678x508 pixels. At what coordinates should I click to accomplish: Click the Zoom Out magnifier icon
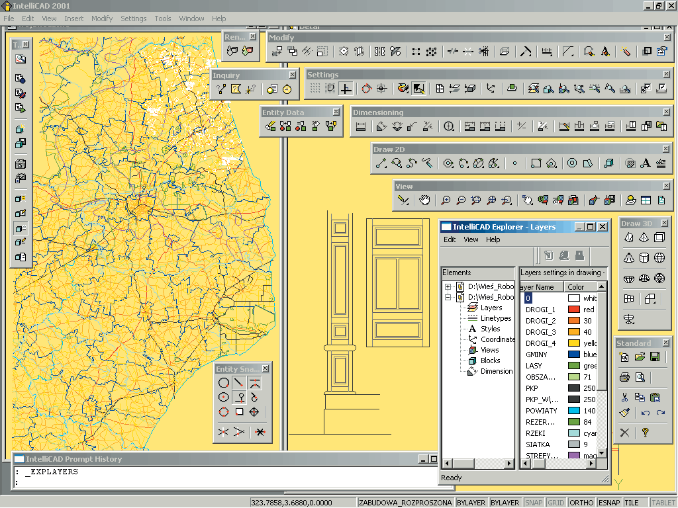461,200
